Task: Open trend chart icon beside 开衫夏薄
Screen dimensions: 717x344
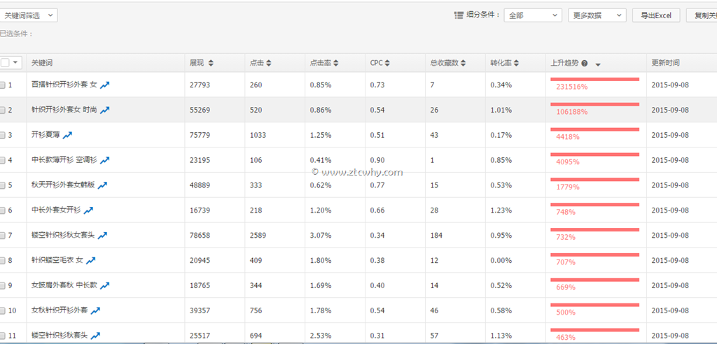Action: [x=68, y=135]
